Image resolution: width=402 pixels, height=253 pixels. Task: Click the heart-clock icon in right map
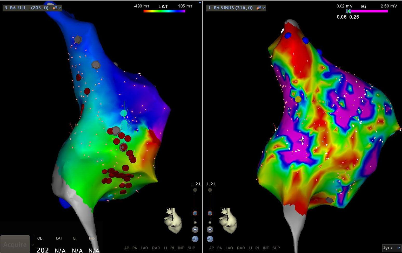coord(210,239)
